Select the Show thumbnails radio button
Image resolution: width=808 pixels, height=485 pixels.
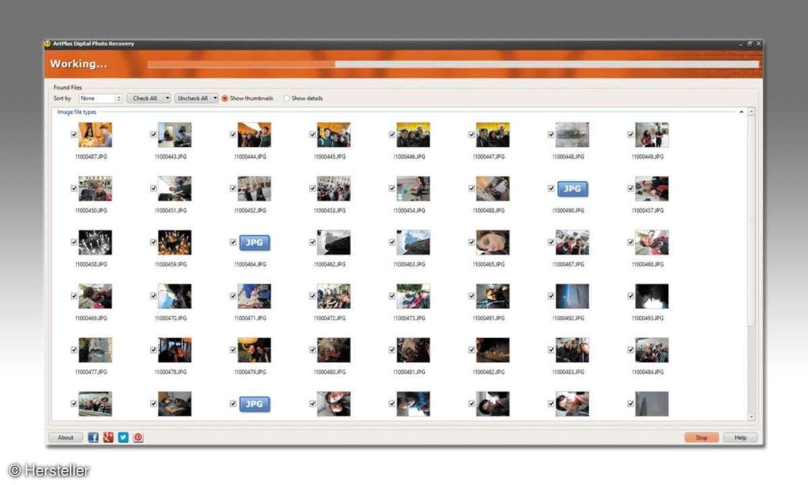tap(225, 98)
